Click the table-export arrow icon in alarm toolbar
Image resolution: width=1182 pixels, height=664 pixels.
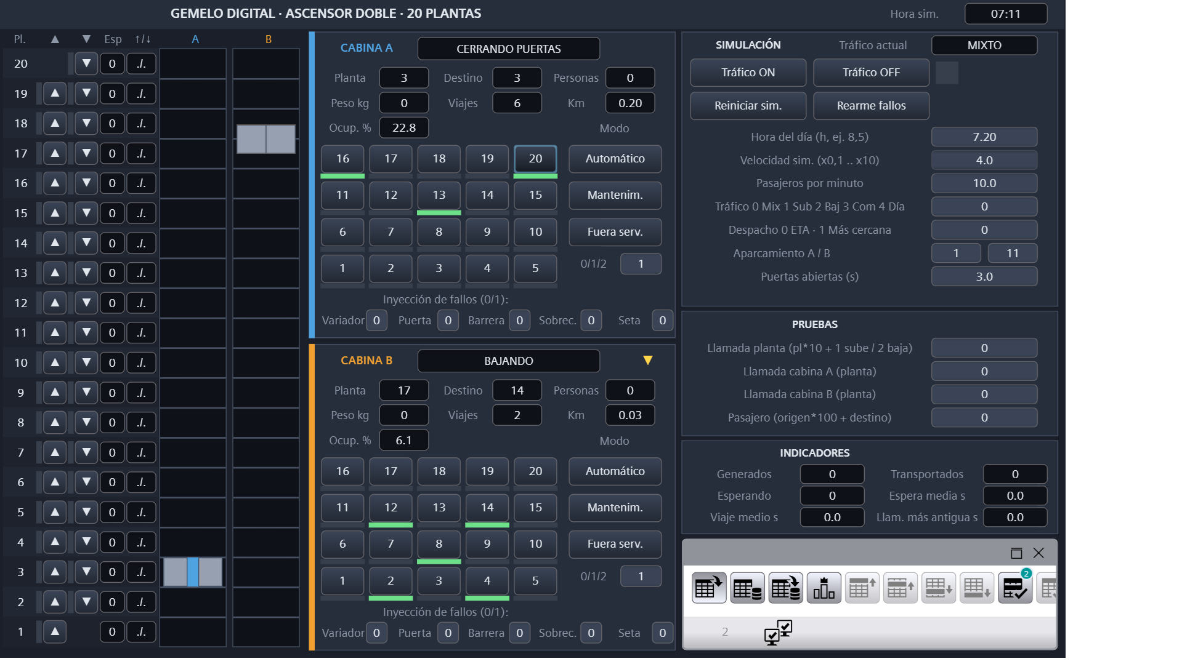[x=708, y=588]
